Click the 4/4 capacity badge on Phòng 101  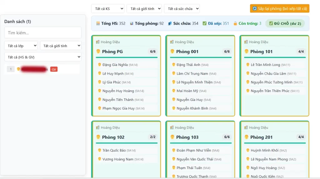(301, 52)
